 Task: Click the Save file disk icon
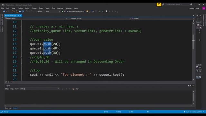click(20, 12)
